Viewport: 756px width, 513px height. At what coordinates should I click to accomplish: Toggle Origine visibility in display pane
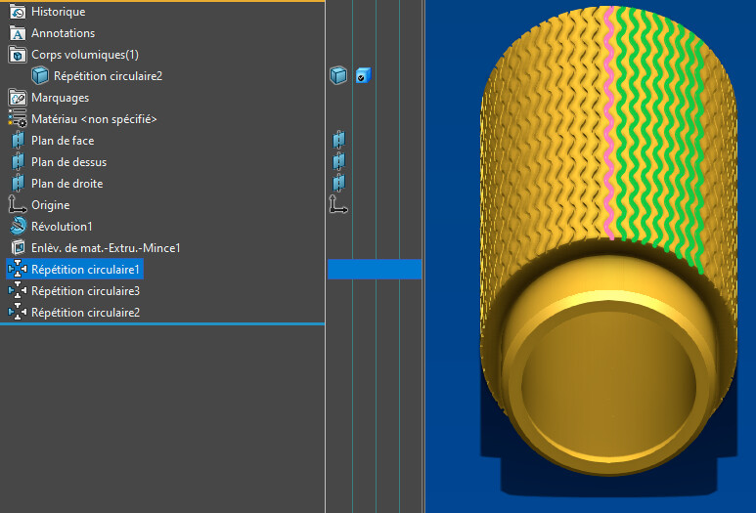pyautogui.click(x=338, y=205)
